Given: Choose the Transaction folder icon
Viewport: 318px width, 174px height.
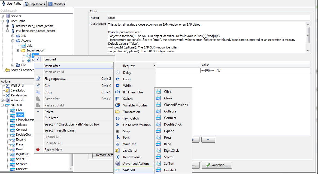Looking at the screenshot, I should tap(118, 112).
